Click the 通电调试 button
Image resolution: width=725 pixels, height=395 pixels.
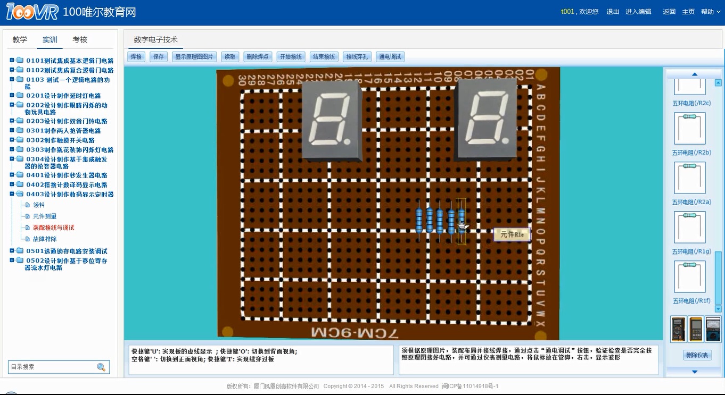390,57
